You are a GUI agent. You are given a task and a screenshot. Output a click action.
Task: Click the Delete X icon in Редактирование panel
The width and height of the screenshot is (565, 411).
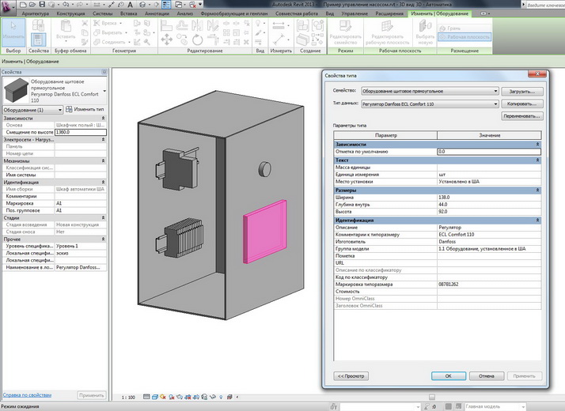(x=246, y=42)
